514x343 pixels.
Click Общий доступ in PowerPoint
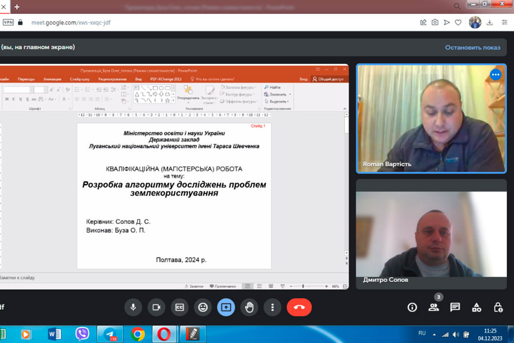pos(328,79)
